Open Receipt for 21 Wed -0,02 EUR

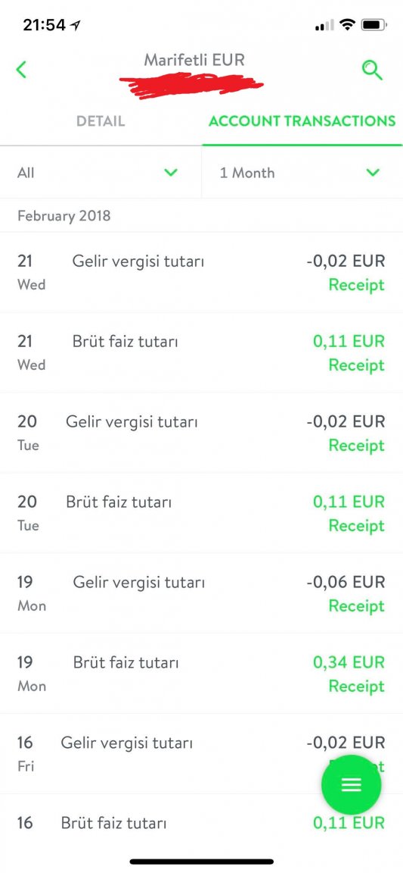click(356, 285)
